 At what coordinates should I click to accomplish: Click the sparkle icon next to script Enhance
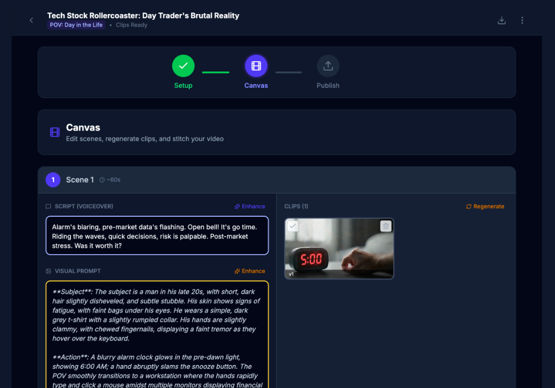237,206
